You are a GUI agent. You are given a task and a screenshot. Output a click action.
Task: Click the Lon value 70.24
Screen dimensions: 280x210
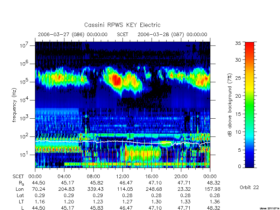coord(38,189)
